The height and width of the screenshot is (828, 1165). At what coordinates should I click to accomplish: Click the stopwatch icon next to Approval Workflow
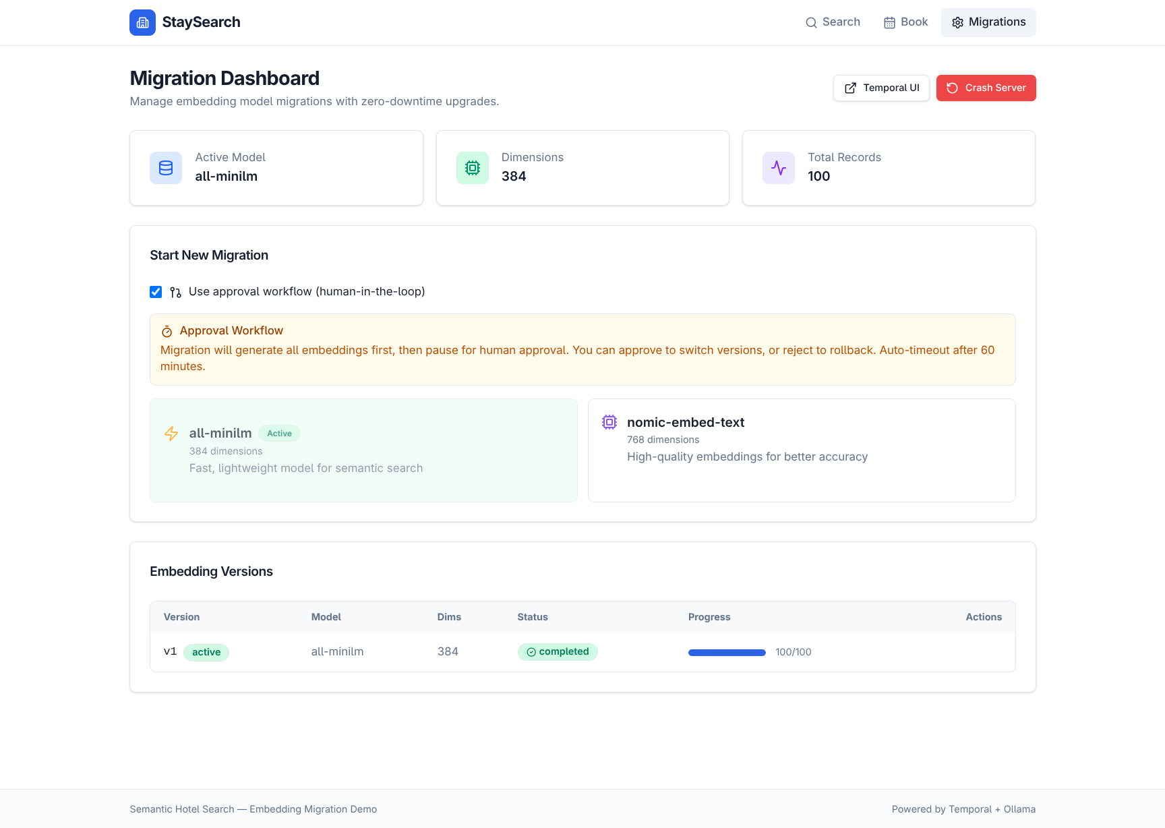pos(167,331)
